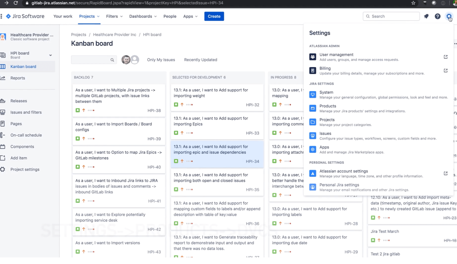Image resolution: width=457 pixels, height=264 pixels.
Task: Expand the Projects dropdown menu
Action: [89, 16]
